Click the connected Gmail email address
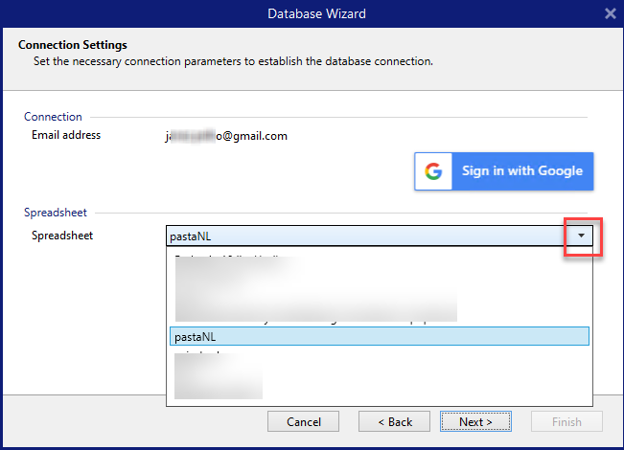This screenshot has width=624, height=450. point(227,136)
